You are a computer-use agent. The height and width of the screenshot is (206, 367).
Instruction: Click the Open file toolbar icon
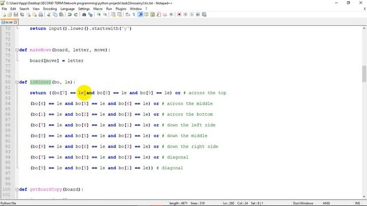pos(10,14)
